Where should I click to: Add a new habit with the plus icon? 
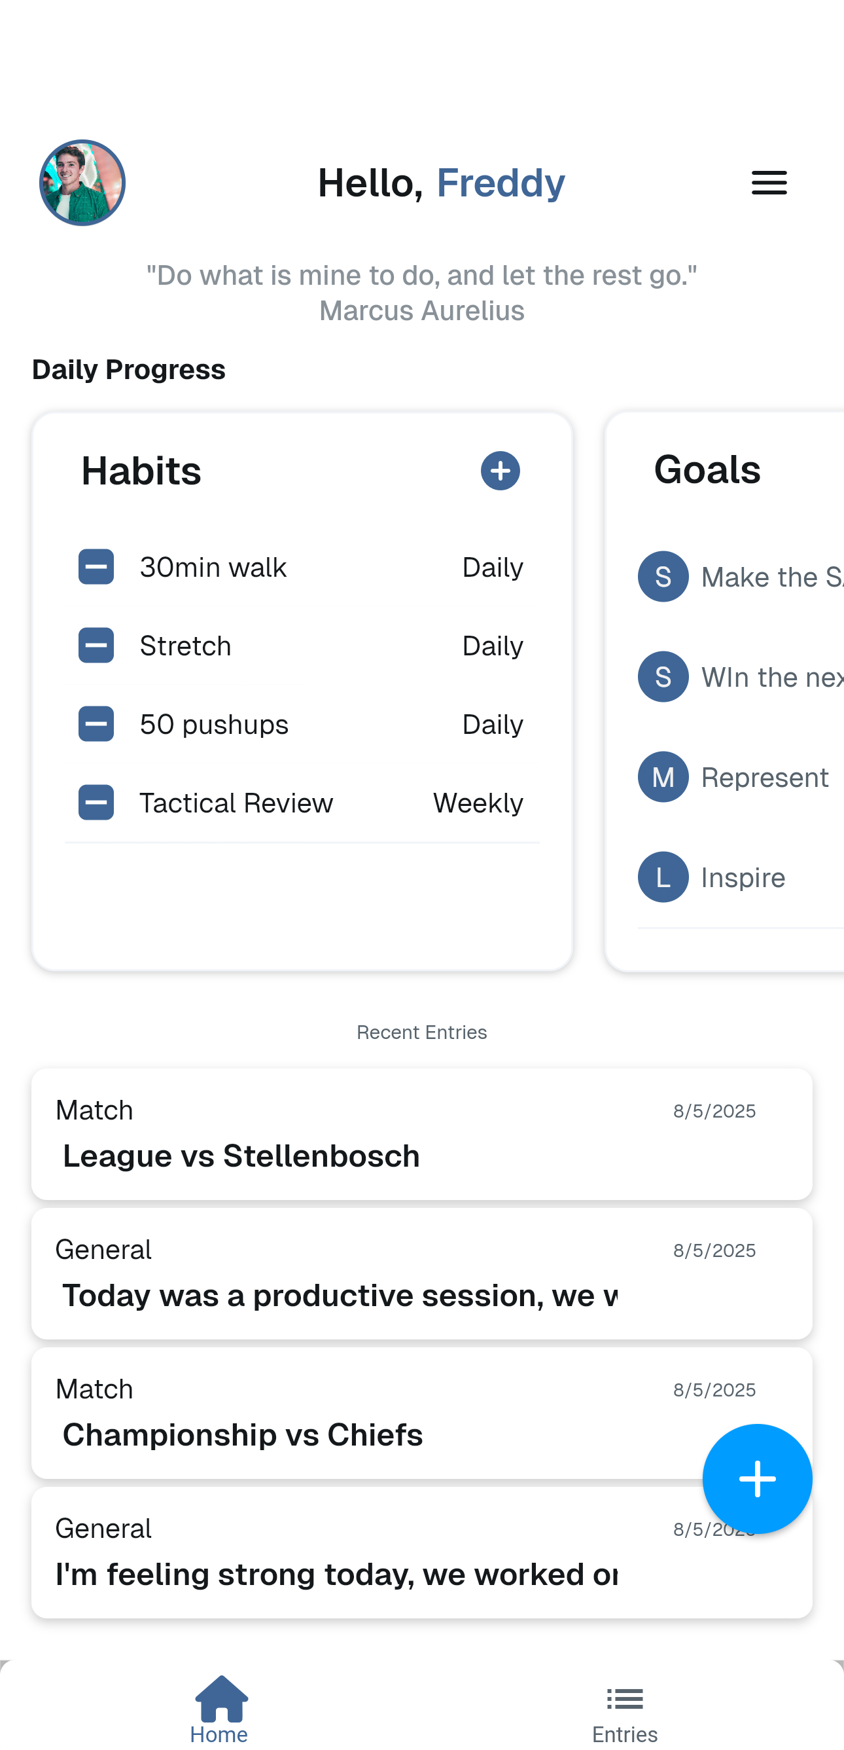tap(500, 470)
